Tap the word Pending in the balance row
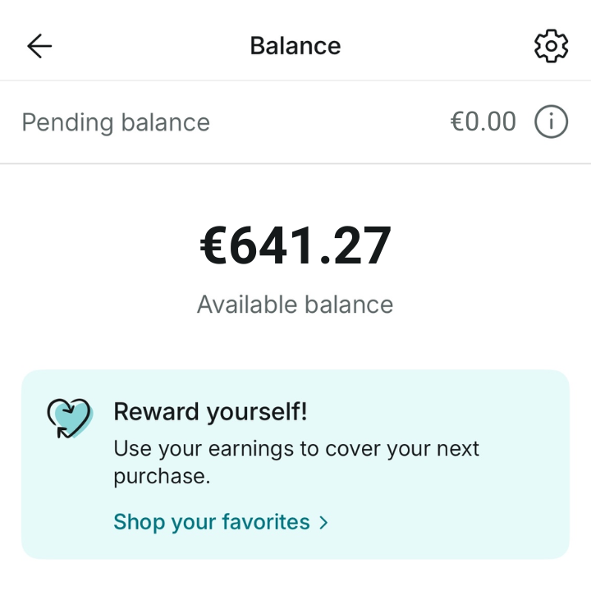The width and height of the screenshot is (591, 591). (x=67, y=122)
